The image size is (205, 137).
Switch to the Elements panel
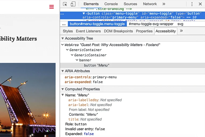[x=91, y=4]
